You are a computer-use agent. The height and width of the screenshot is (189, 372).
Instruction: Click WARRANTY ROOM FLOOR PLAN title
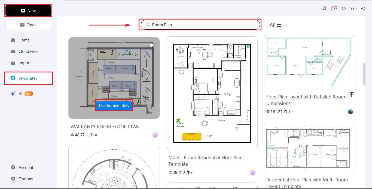pyautogui.click(x=105, y=127)
